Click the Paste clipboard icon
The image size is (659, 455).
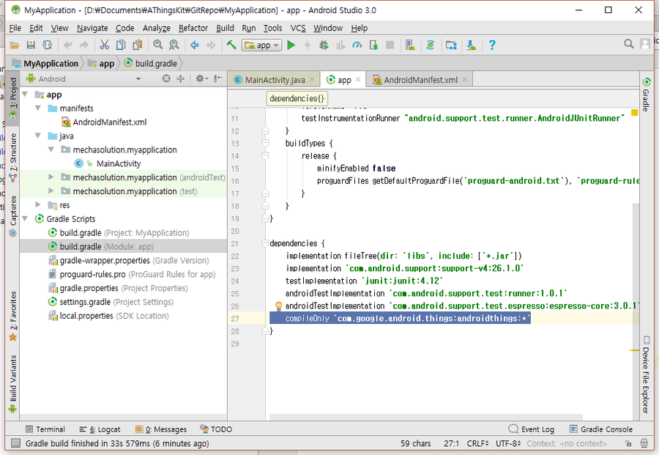(x=137, y=45)
